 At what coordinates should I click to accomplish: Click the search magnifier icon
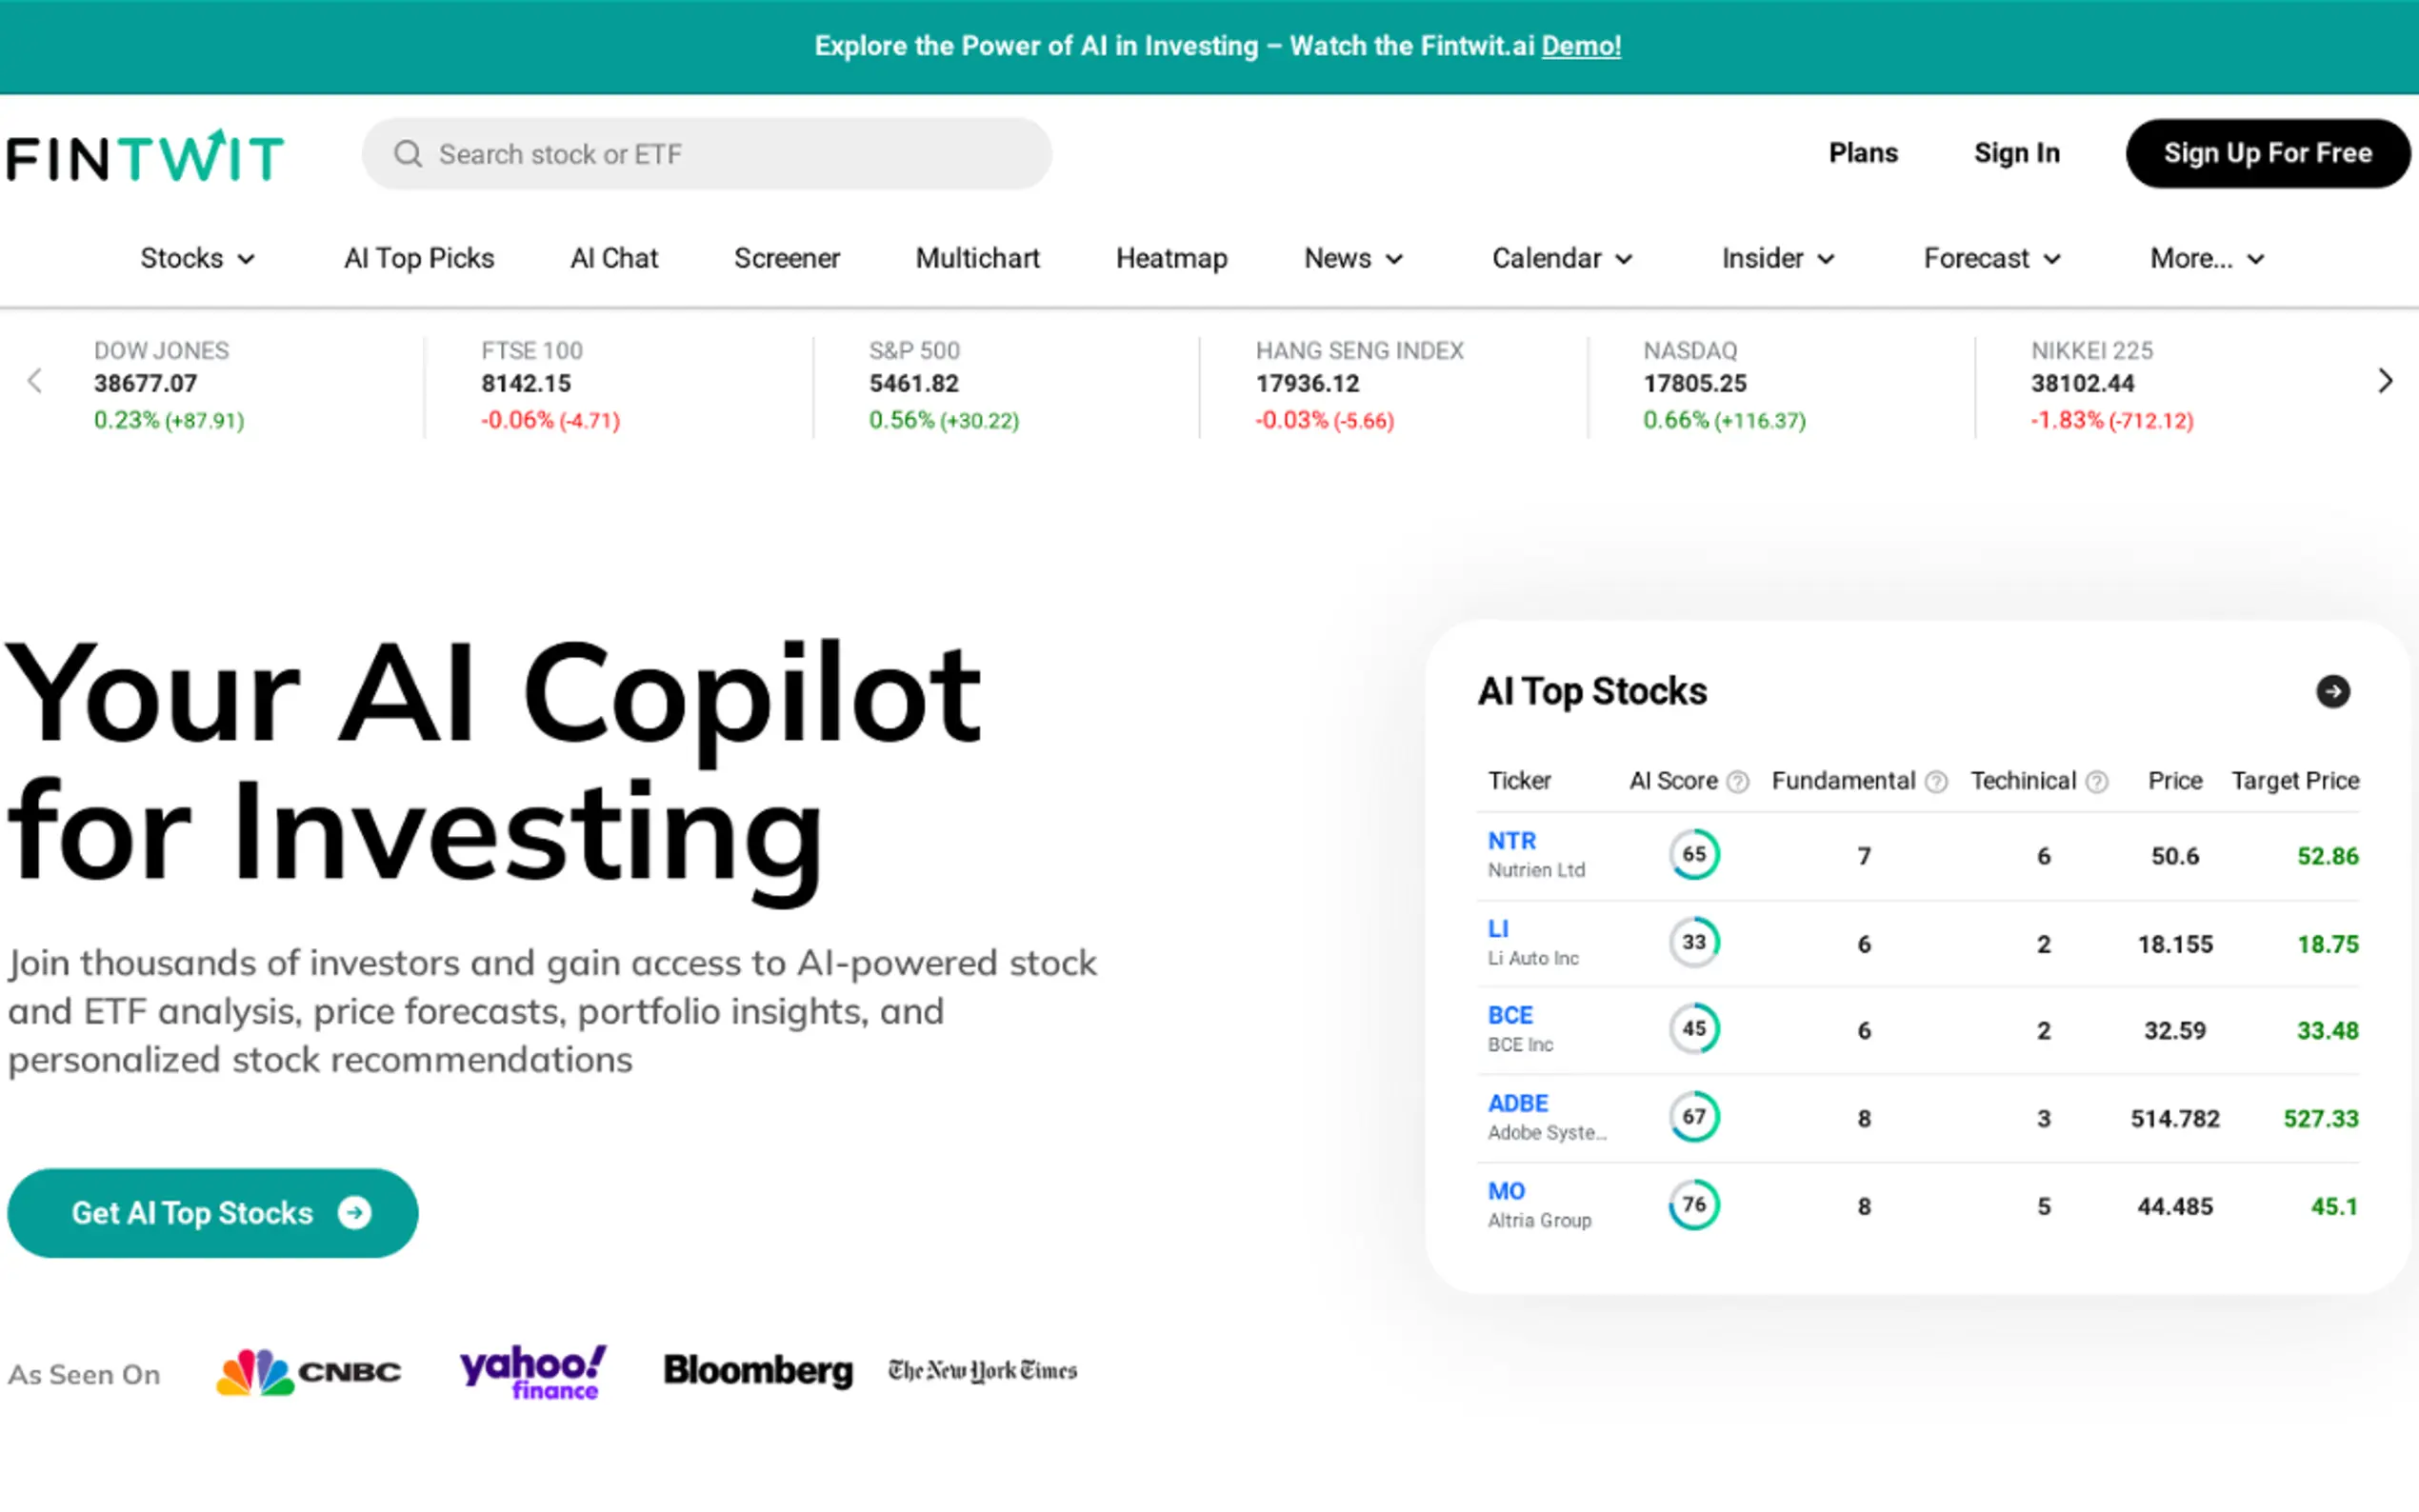(407, 154)
